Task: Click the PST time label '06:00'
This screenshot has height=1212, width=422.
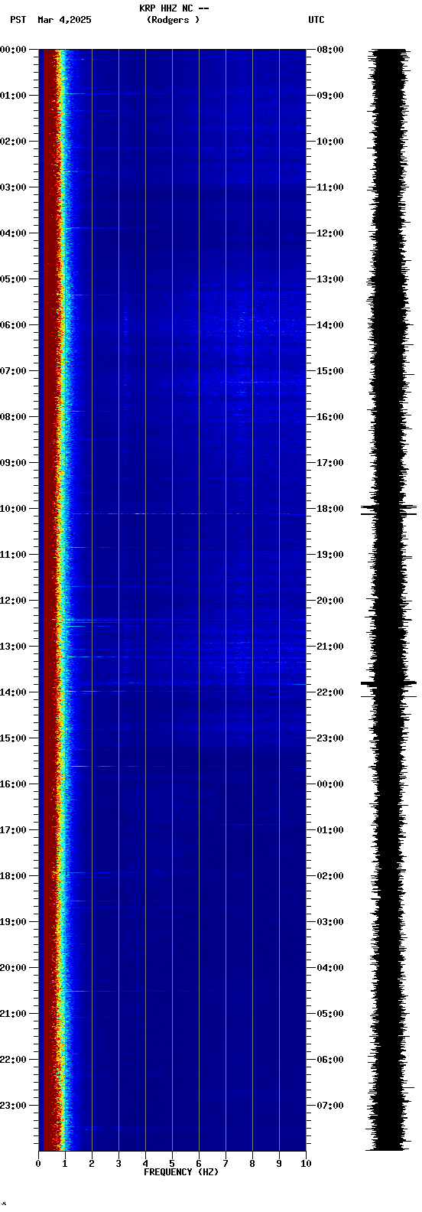Action: pos(13,325)
